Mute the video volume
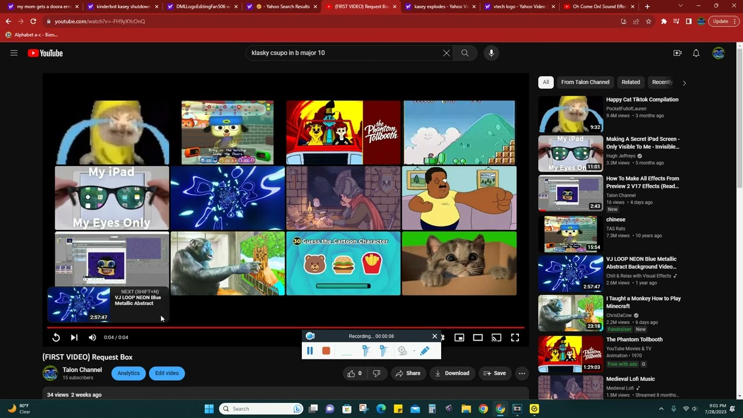Screen dimensions: 743x418 tap(92, 337)
